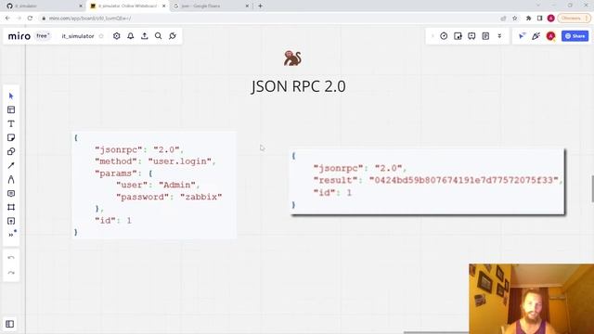594x334 pixels.
Task: Toggle collaborators' cursors icon
Action: (x=522, y=36)
